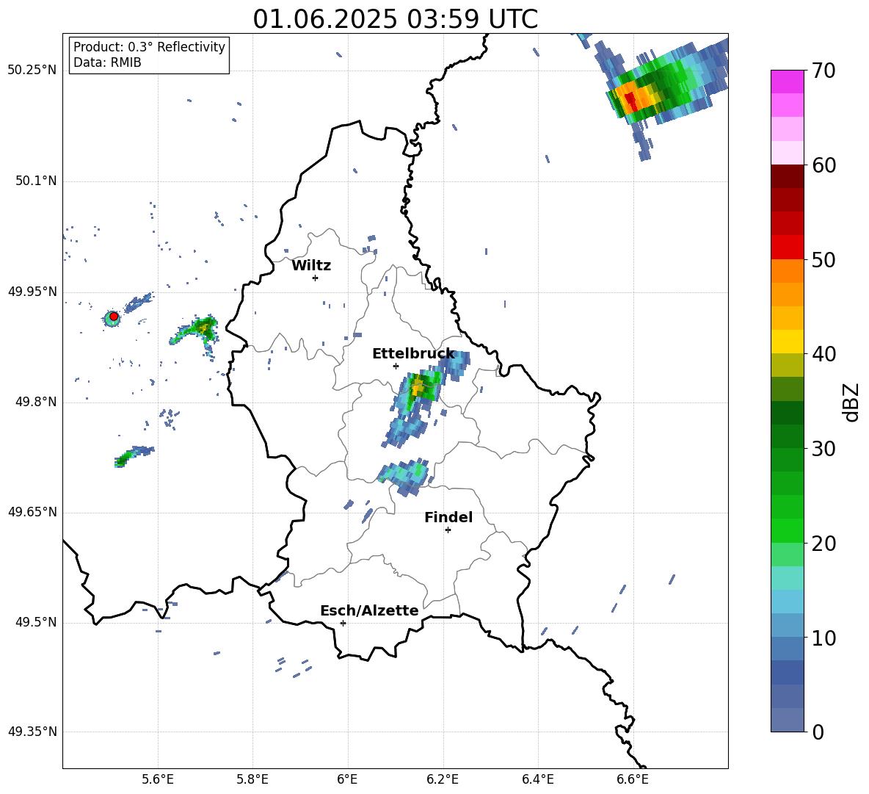Click the red radar site dot
Viewport: 869px width, 794px height.
coord(114,317)
